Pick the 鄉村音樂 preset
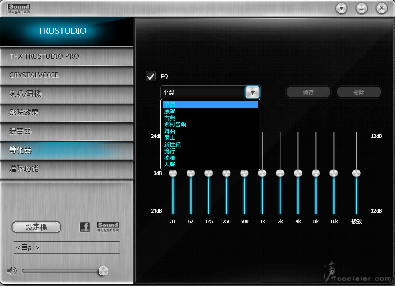This screenshot has width=395, height=286. (210, 125)
